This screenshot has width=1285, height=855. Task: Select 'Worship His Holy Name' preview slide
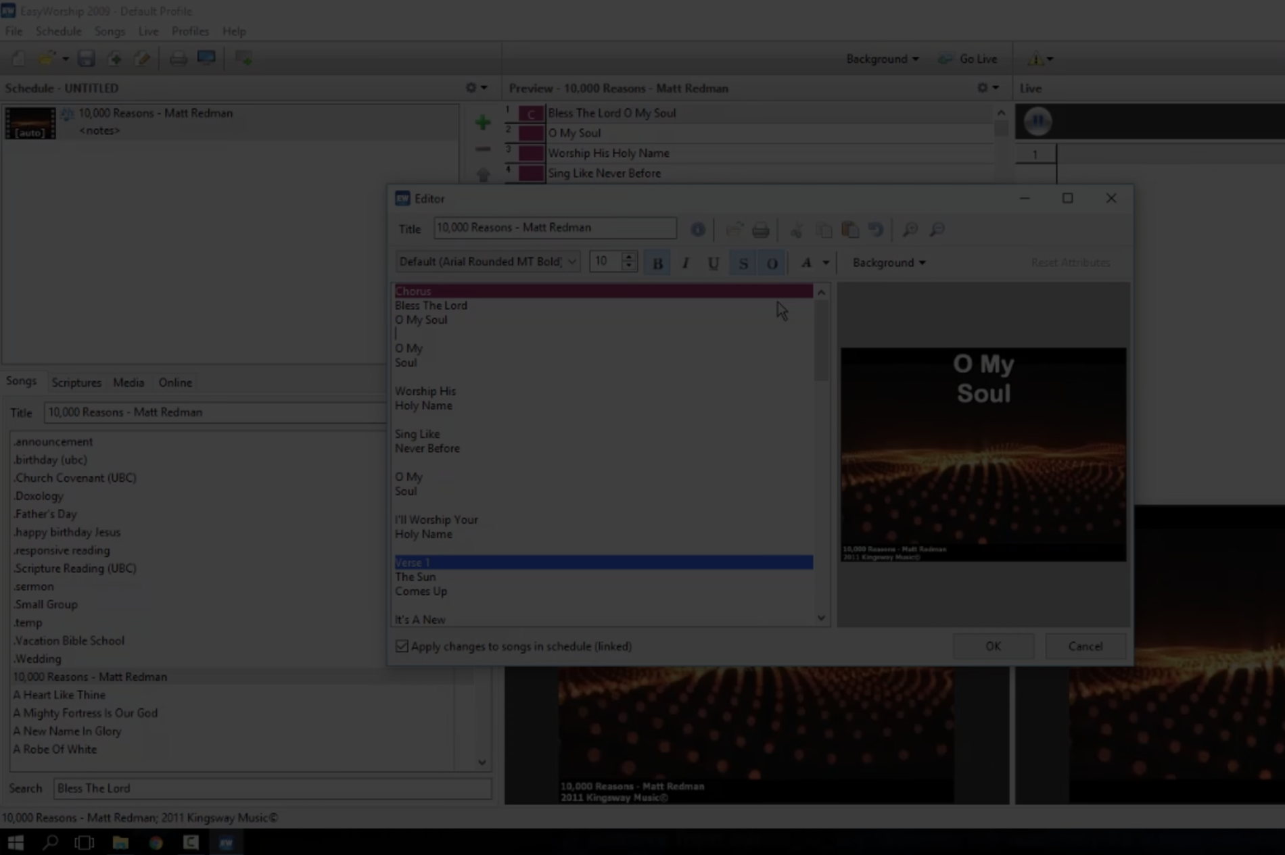point(749,153)
